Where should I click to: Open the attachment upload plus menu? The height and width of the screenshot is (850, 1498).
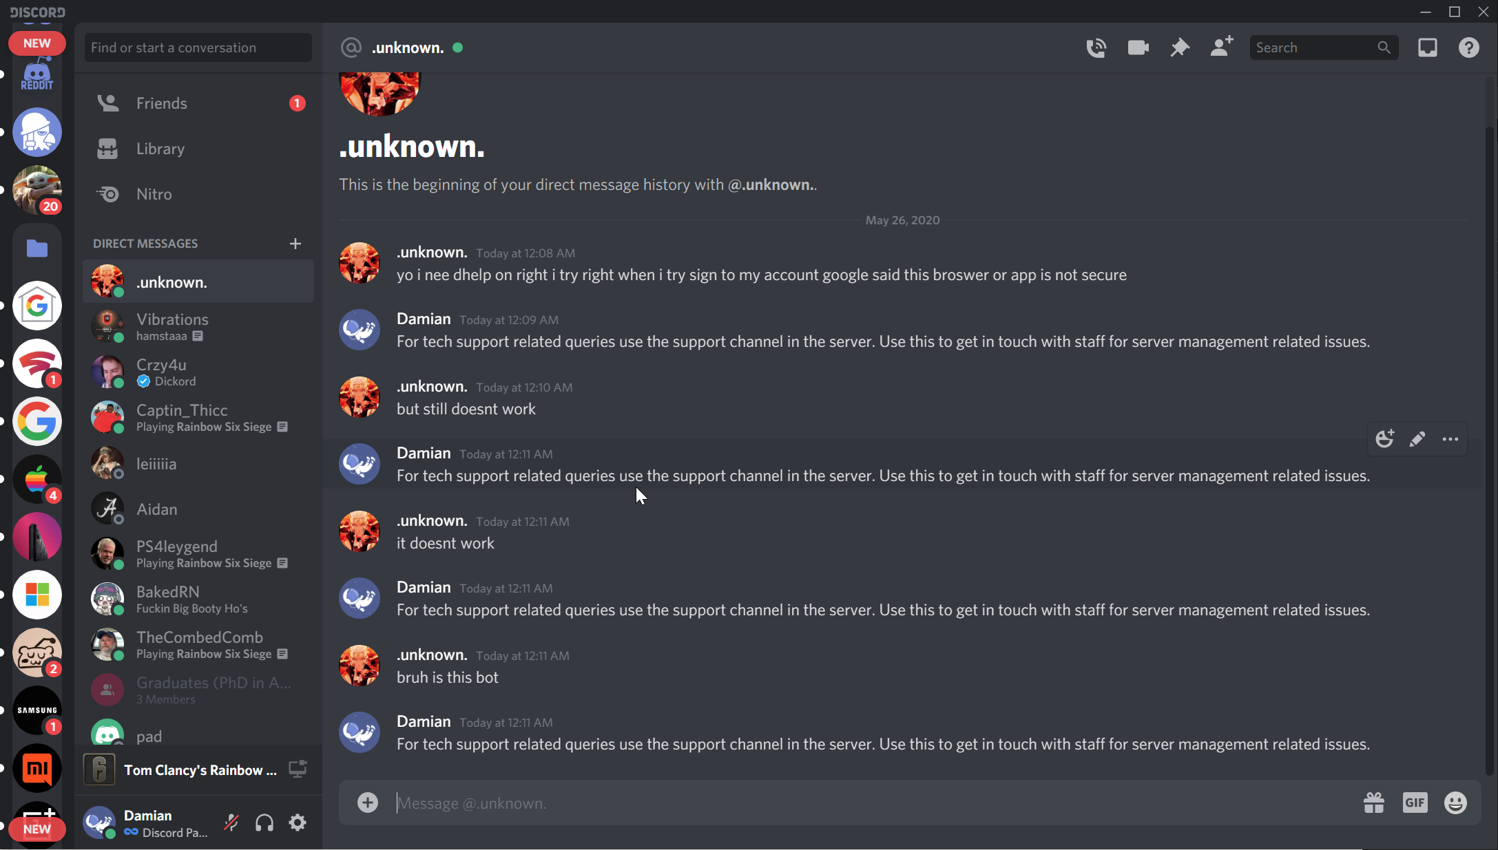[368, 803]
